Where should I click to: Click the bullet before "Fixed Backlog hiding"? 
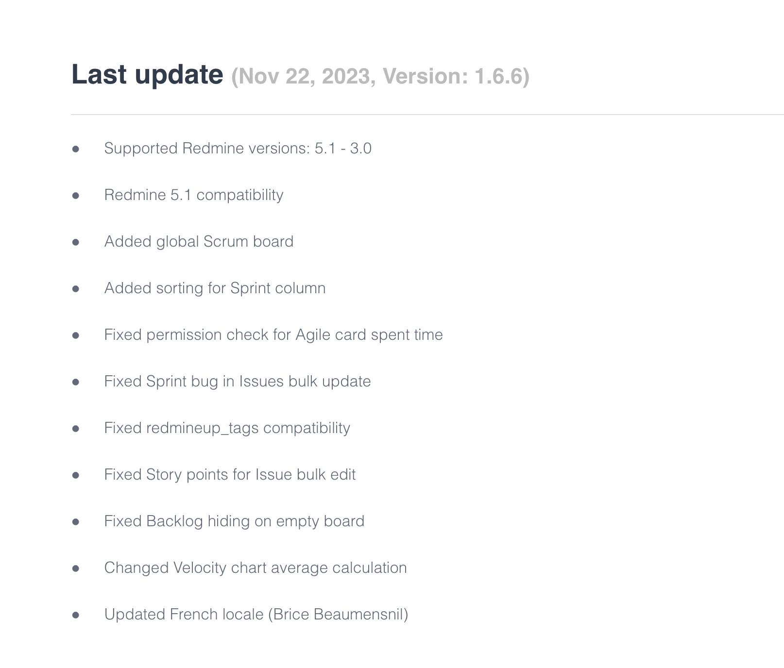(76, 522)
